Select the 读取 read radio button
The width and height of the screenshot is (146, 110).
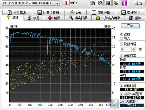(x=121, y=34)
